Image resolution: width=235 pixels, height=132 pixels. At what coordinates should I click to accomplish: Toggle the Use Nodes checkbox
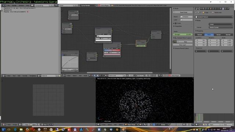[x=135, y=76]
